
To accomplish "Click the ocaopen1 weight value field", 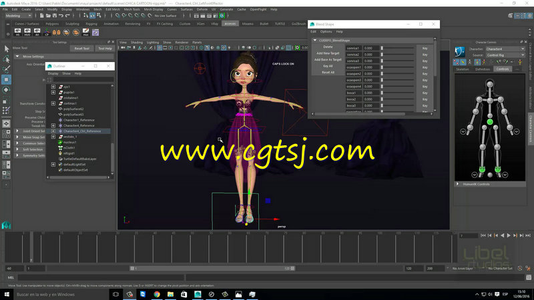I will [370, 67].
